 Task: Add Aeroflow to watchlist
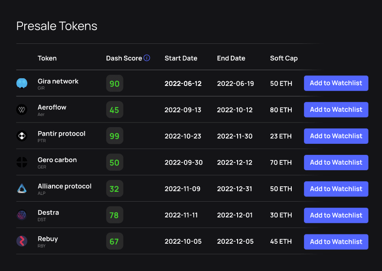[x=336, y=110]
